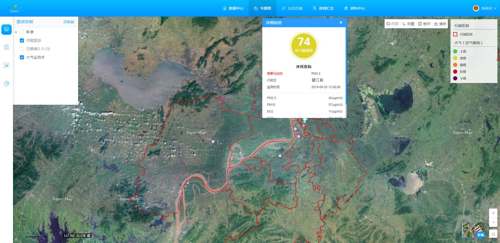500x243 pixels.
Task: Click the user avatar badge icon
Action: 476,8
